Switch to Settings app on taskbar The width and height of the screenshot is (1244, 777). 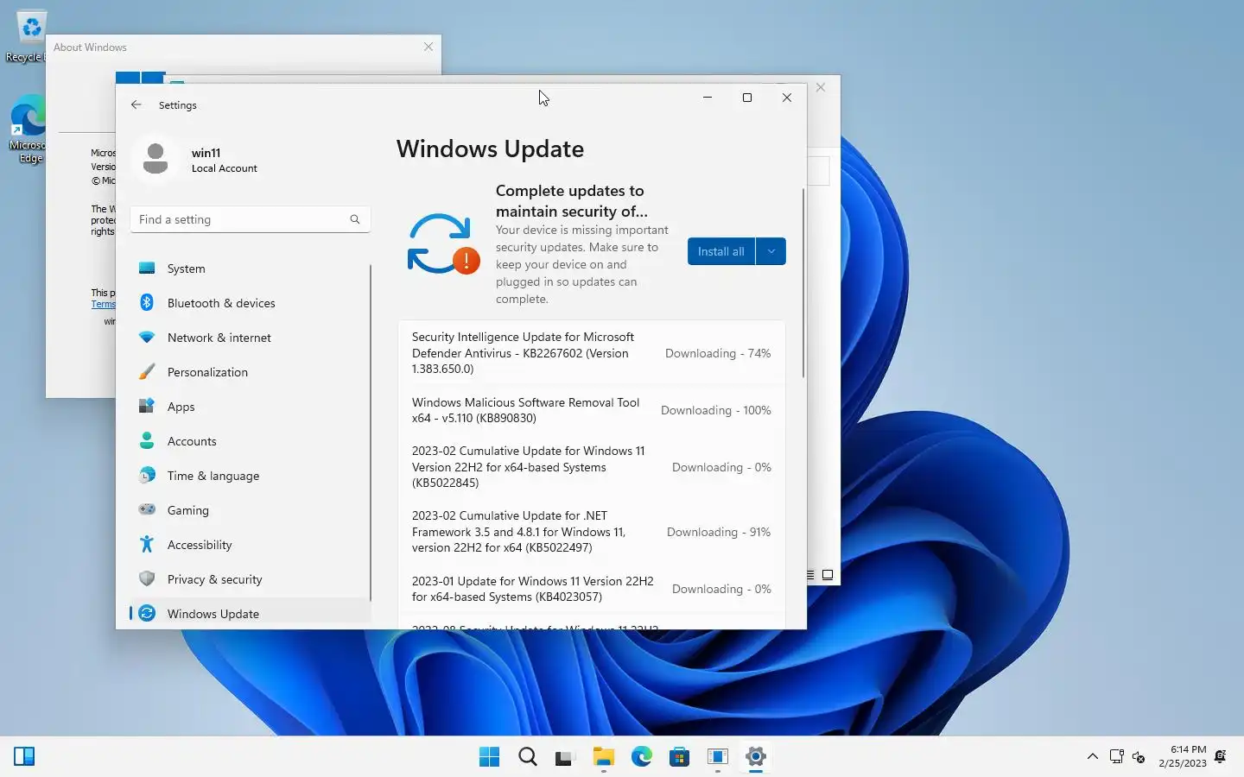click(x=755, y=757)
